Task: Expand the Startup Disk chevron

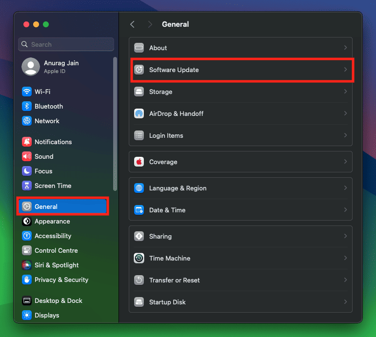Action: 345,302
